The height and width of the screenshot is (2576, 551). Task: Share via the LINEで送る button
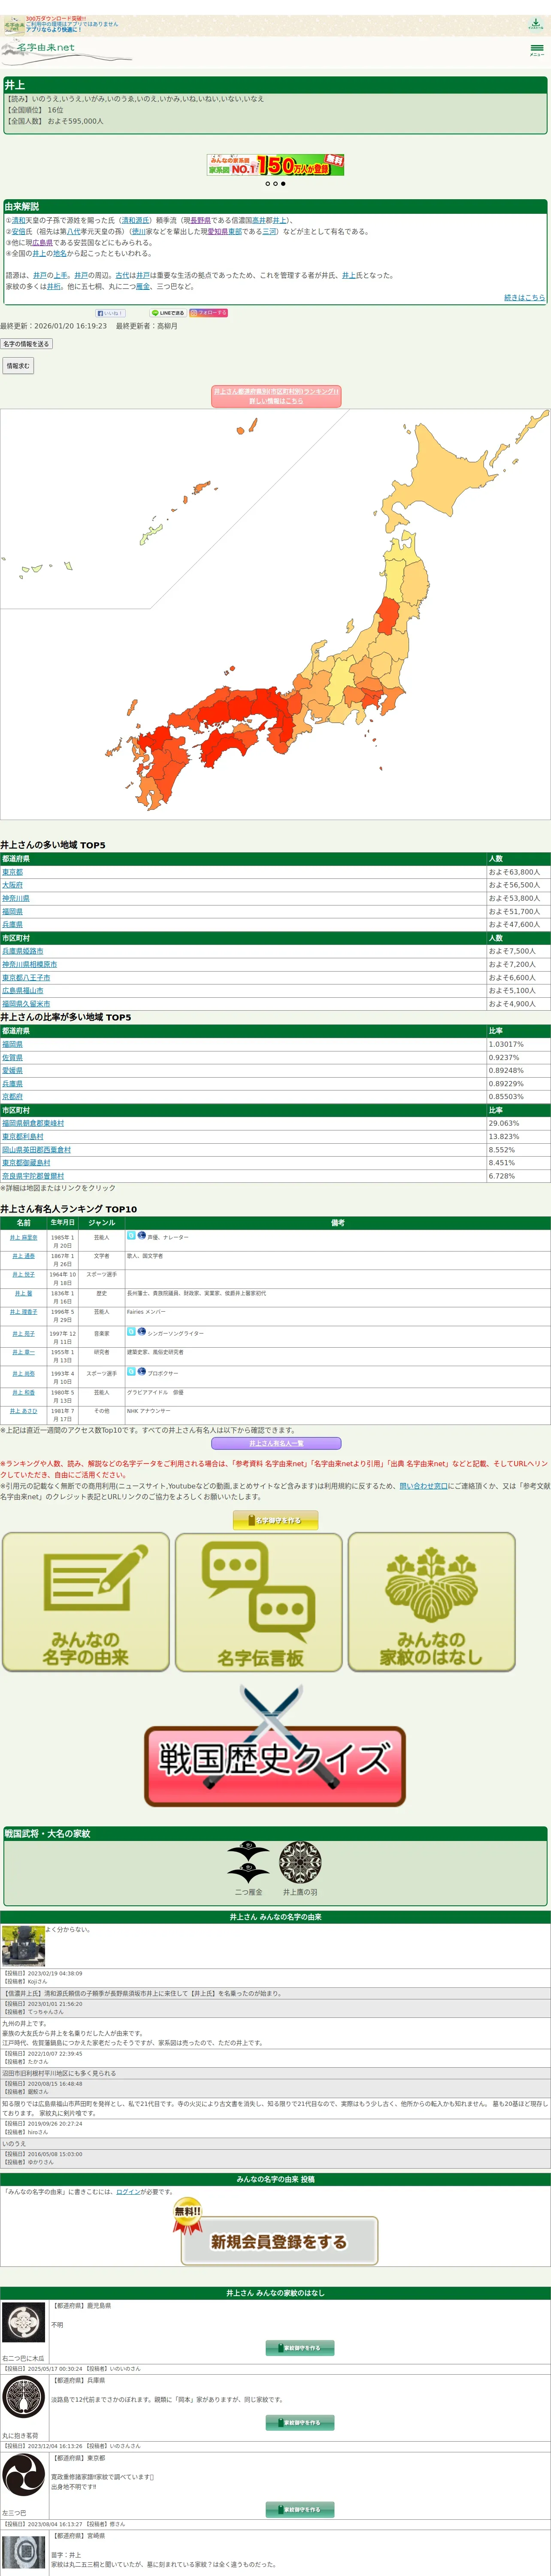pos(167,313)
